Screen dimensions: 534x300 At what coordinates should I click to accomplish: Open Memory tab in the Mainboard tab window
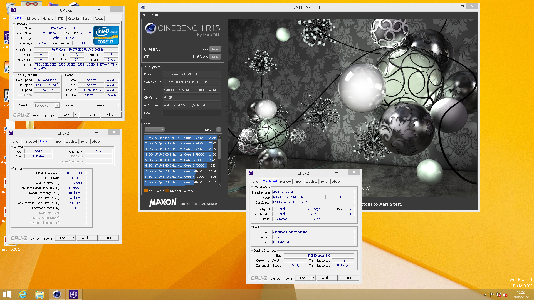point(285,182)
